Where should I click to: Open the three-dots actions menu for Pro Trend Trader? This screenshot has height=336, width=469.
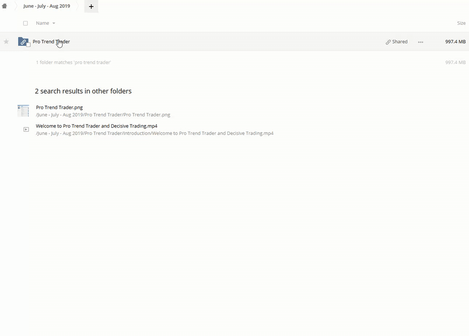[x=420, y=42]
